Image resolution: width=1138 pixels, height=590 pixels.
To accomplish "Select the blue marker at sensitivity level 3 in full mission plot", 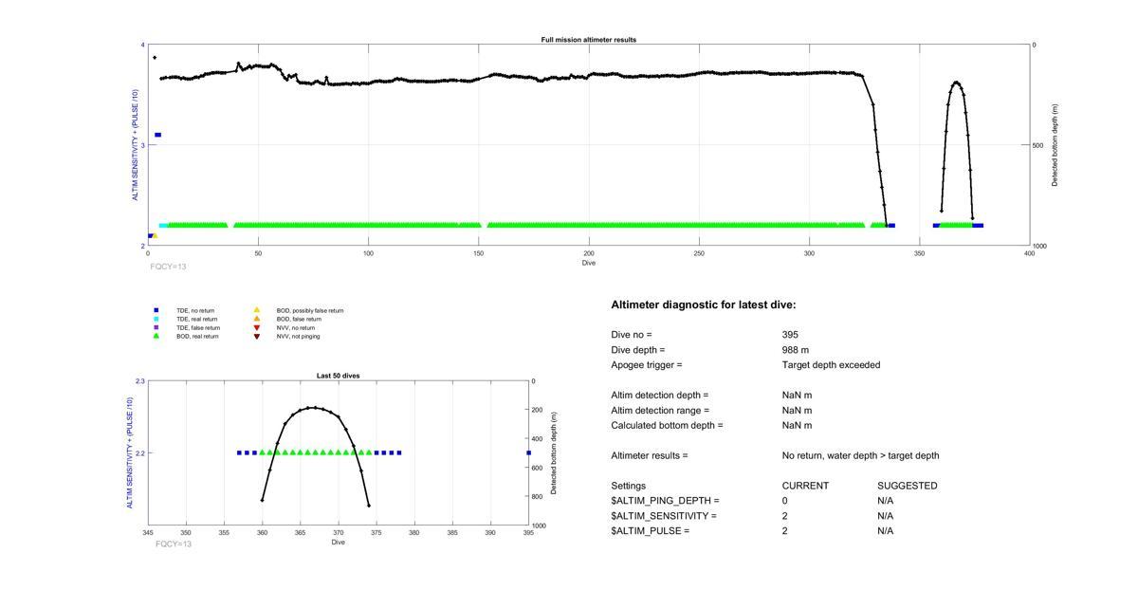I will (x=157, y=135).
